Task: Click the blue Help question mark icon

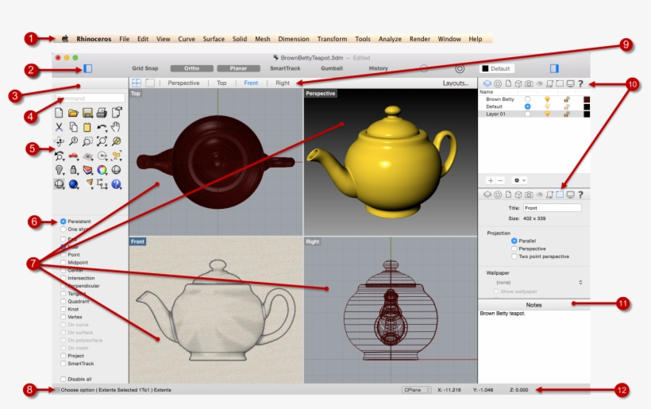Action: point(116,184)
